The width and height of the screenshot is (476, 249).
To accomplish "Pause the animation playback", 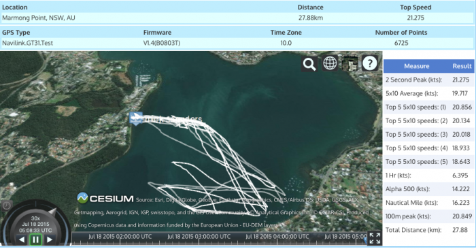I will (x=35, y=240).
